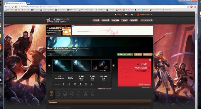This screenshot has width=201, height=109.
Task: Open the Skyrim Nexus bookmark
Action: [60, 10]
